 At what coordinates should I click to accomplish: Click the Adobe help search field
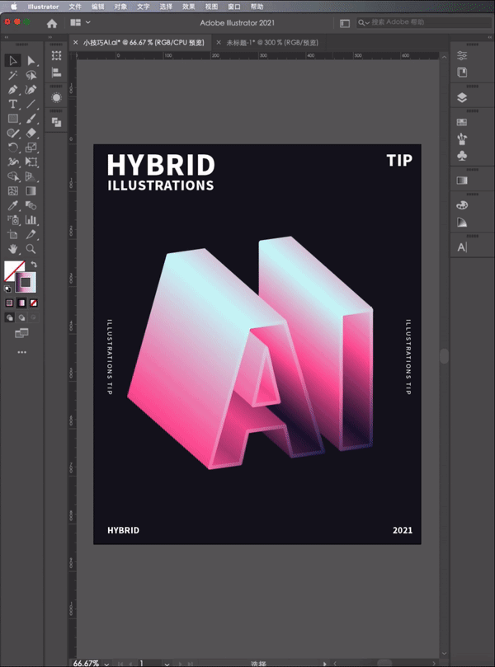click(x=424, y=22)
